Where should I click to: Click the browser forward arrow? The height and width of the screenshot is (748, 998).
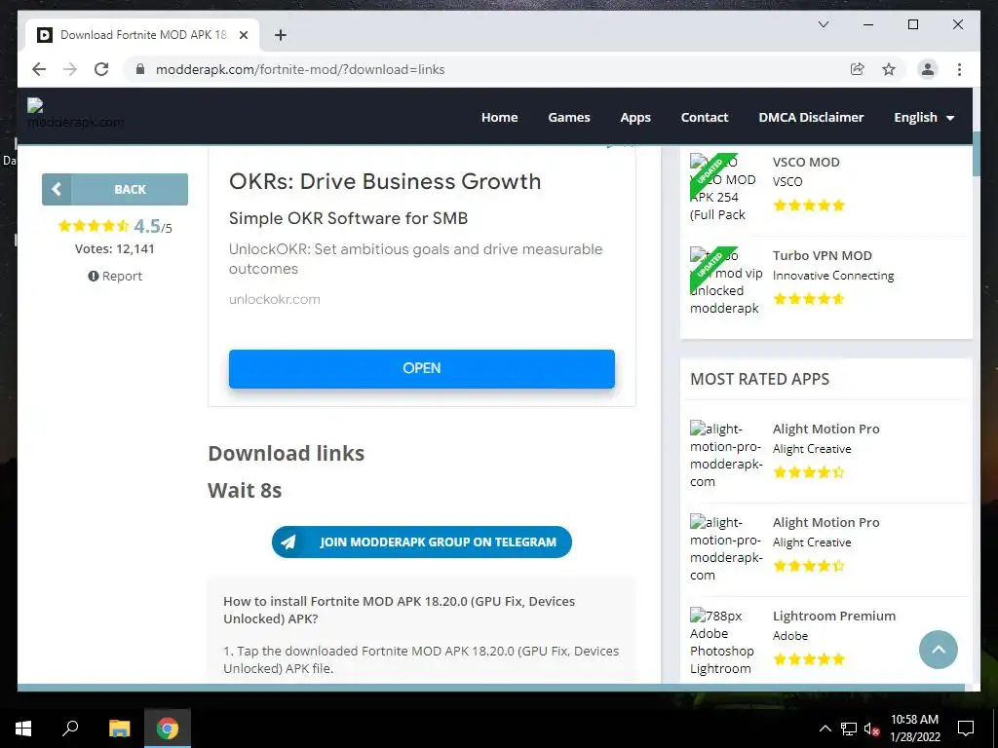tap(70, 69)
